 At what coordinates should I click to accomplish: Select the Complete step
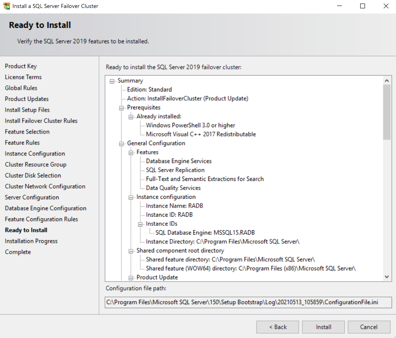tap(17, 252)
